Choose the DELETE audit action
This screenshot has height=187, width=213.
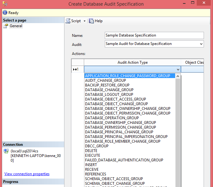point(91,151)
